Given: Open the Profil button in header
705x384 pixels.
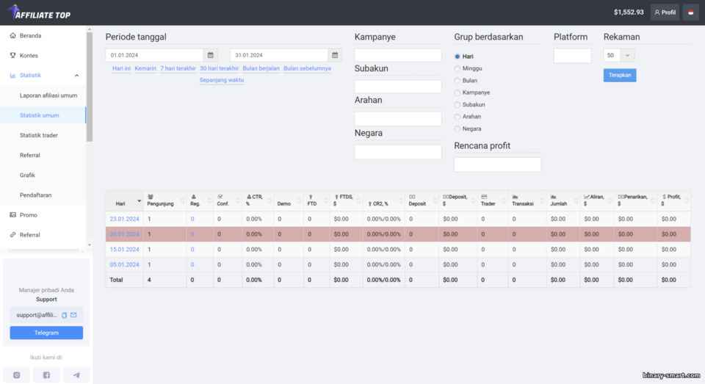Looking at the screenshot, I should coord(665,12).
